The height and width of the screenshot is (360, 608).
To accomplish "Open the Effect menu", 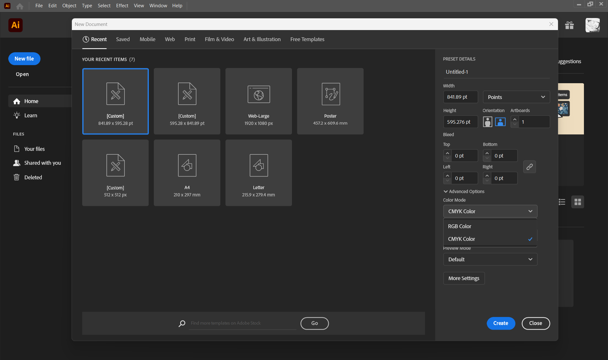I will click(x=122, y=6).
